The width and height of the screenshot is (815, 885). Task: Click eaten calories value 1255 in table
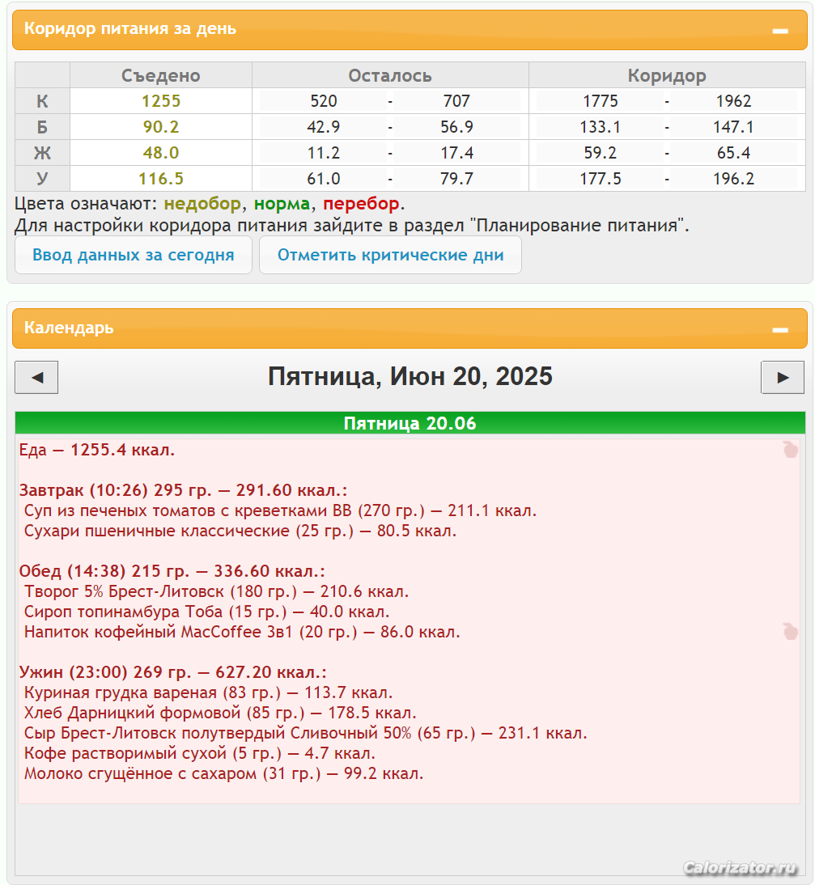click(161, 101)
